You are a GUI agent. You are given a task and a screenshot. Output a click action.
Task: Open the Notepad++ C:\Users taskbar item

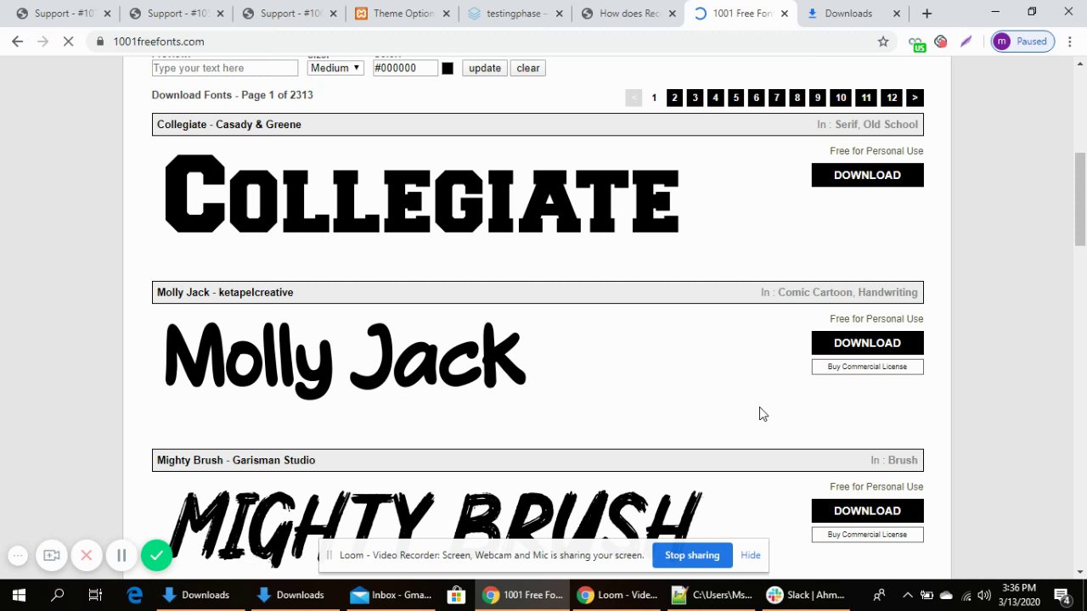click(x=713, y=595)
